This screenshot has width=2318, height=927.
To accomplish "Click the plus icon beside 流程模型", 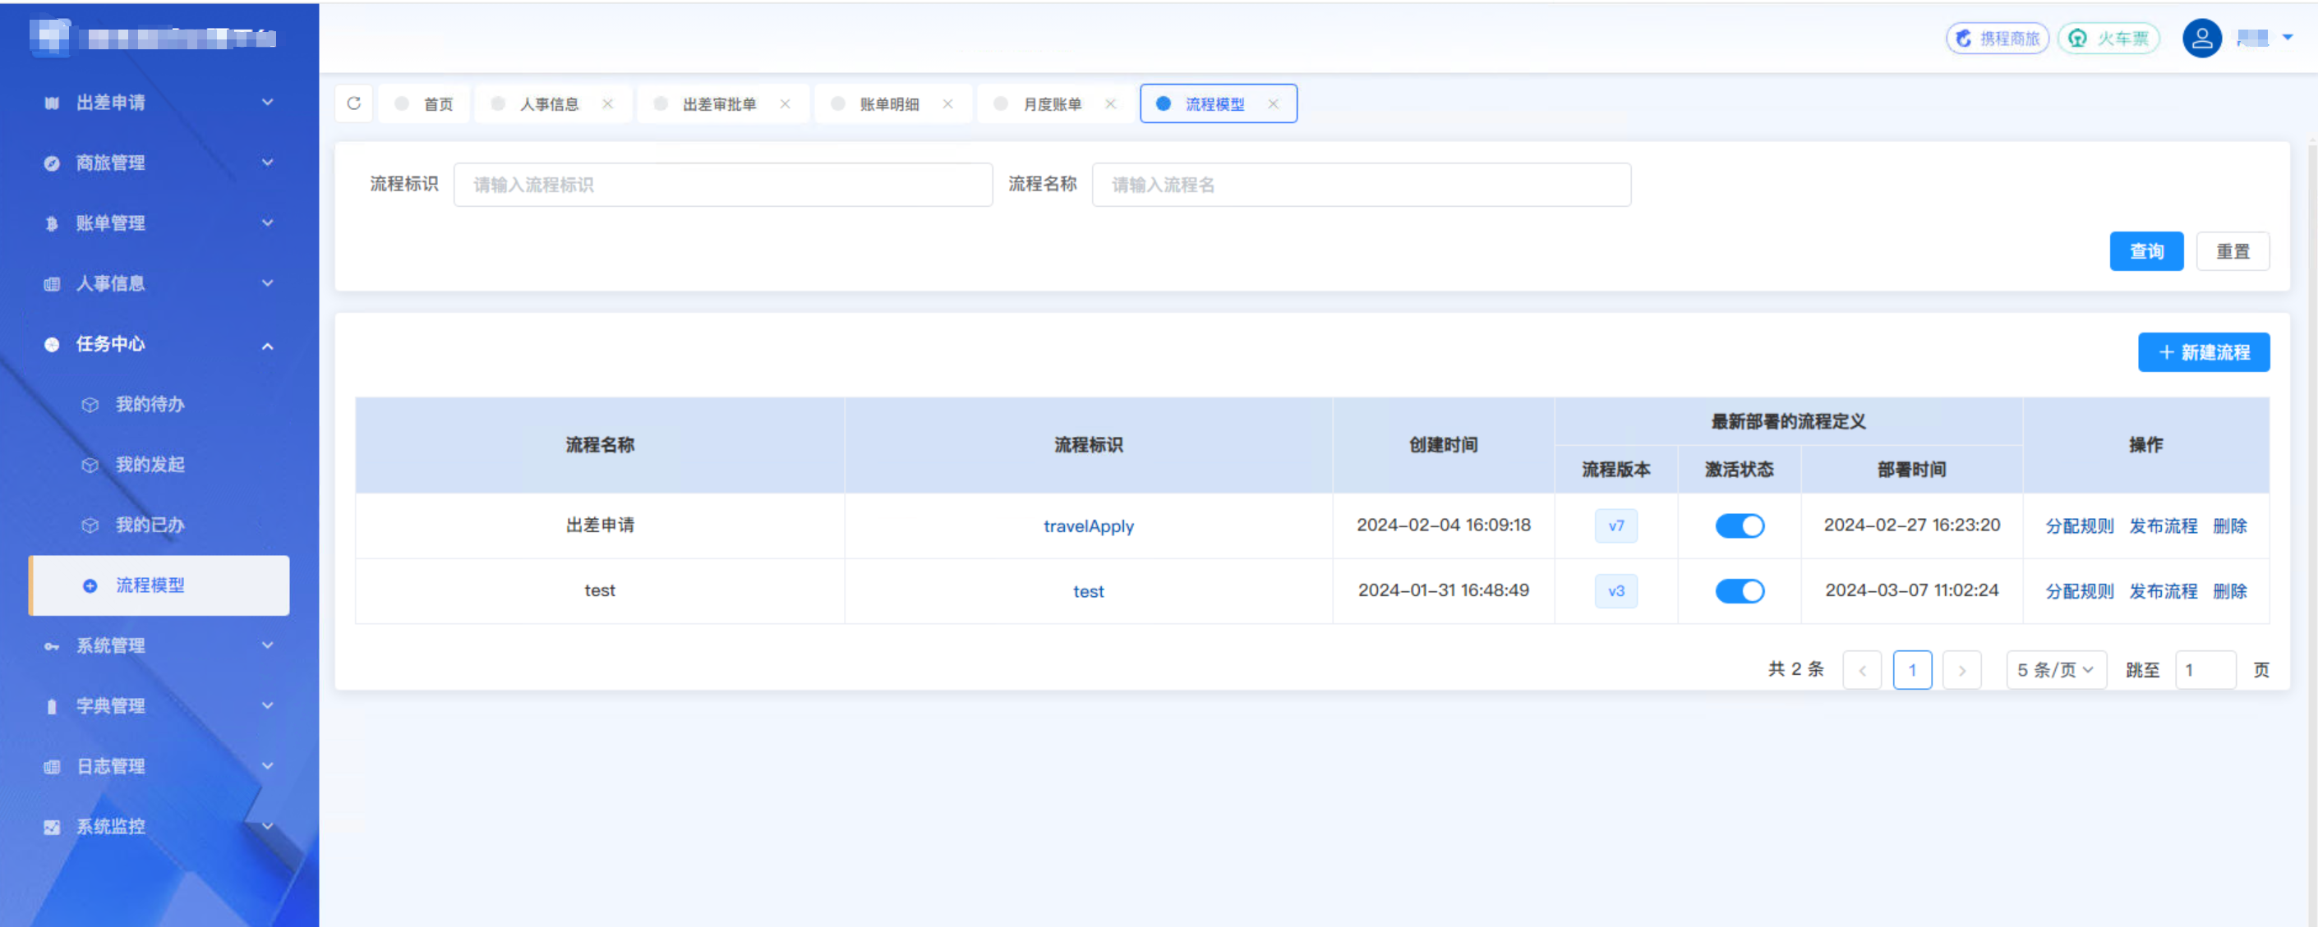I will point(90,585).
